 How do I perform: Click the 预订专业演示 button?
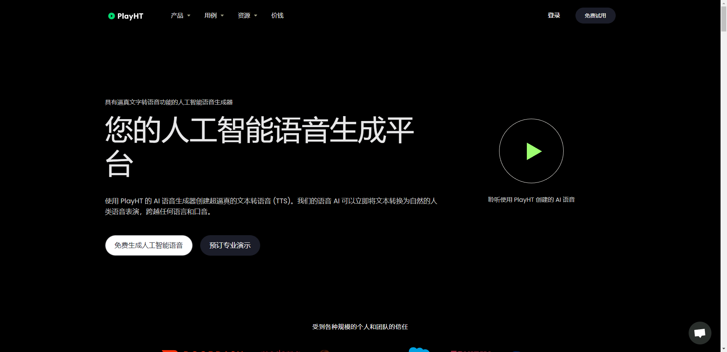click(230, 245)
